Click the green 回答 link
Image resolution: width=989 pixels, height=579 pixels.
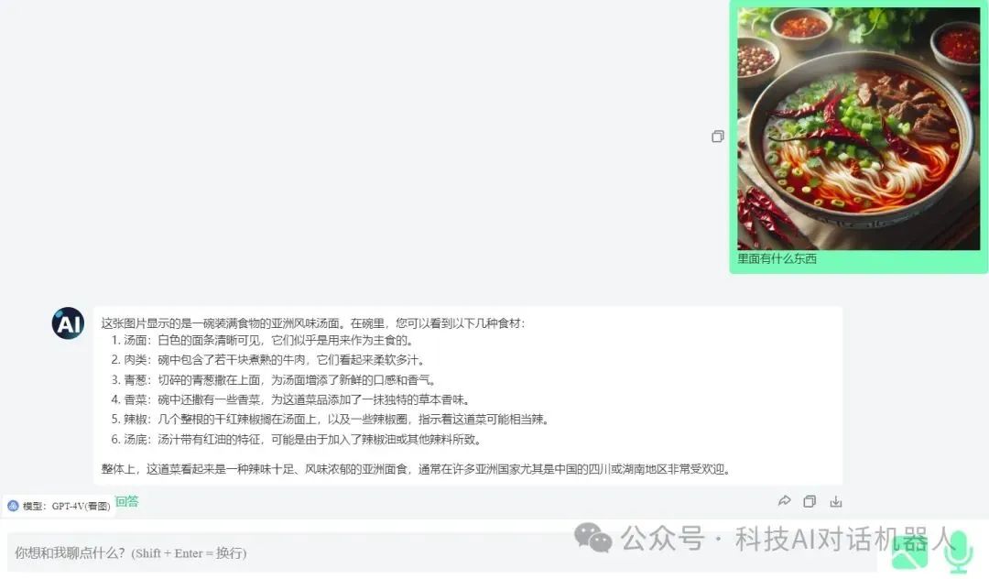pyautogui.click(x=126, y=501)
